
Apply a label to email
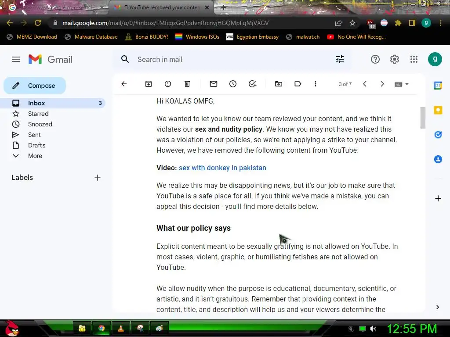[298, 84]
